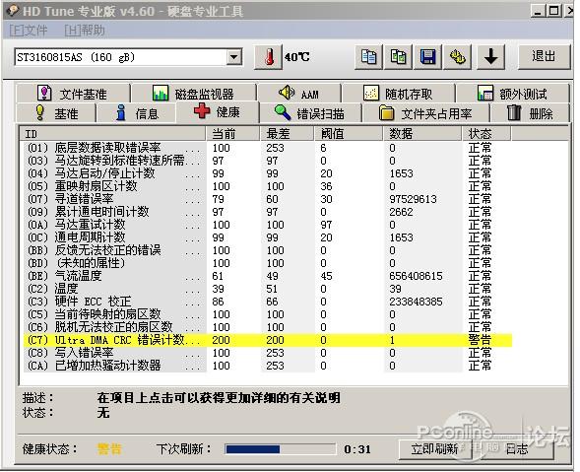The height and width of the screenshot is (472, 580).
Task: Switch to the AAM tab
Action: pos(299,94)
